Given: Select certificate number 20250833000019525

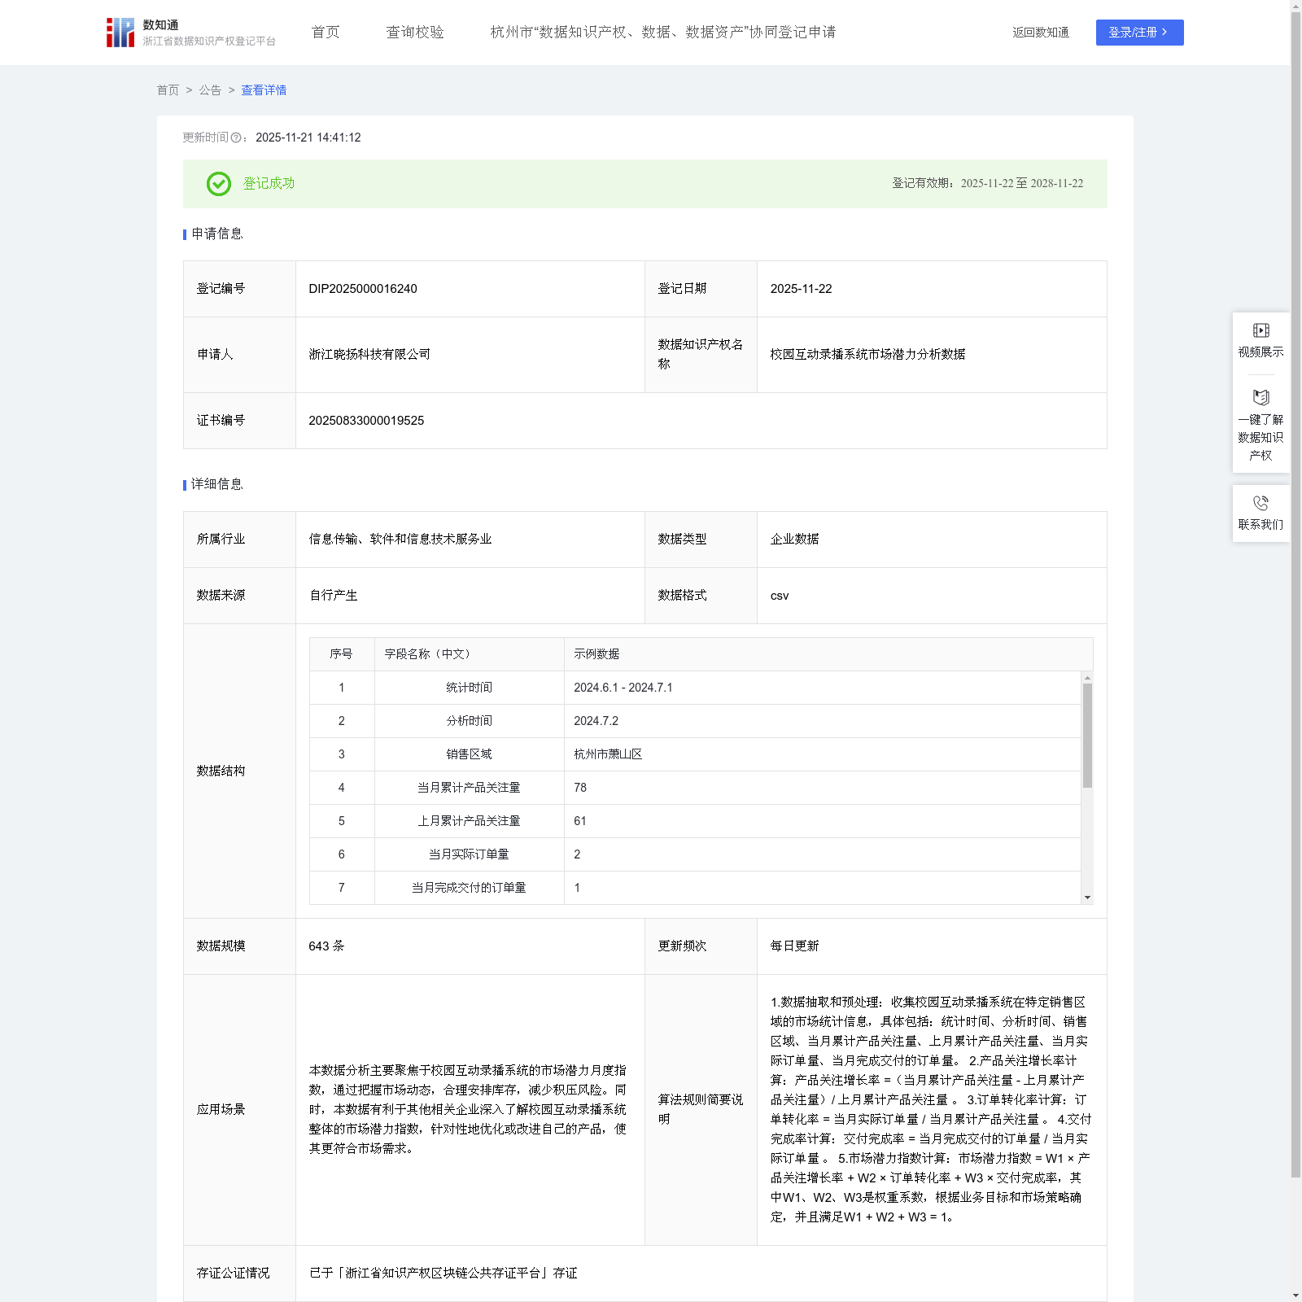Looking at the screenshot, I should tap(366, 421).
